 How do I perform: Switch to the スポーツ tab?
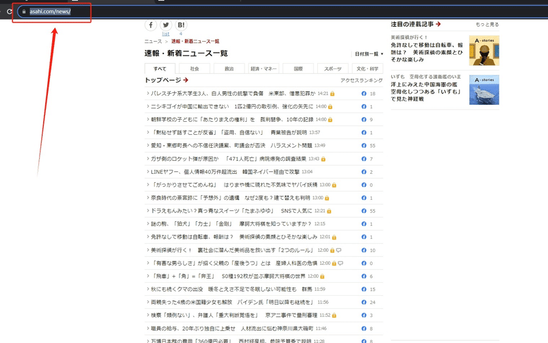click(333, 68)
